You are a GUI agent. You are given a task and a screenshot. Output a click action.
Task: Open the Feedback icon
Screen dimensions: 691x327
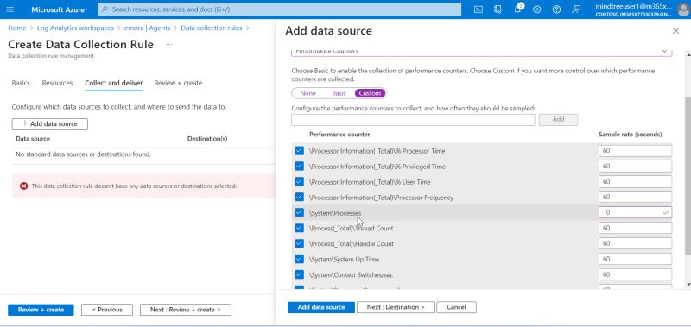point(576,9)
